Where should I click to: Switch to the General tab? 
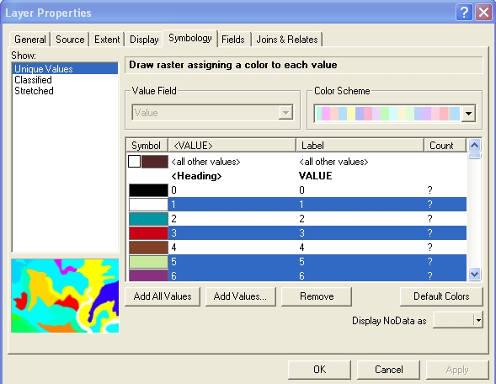pyautogui.click(x=30, y=40)
